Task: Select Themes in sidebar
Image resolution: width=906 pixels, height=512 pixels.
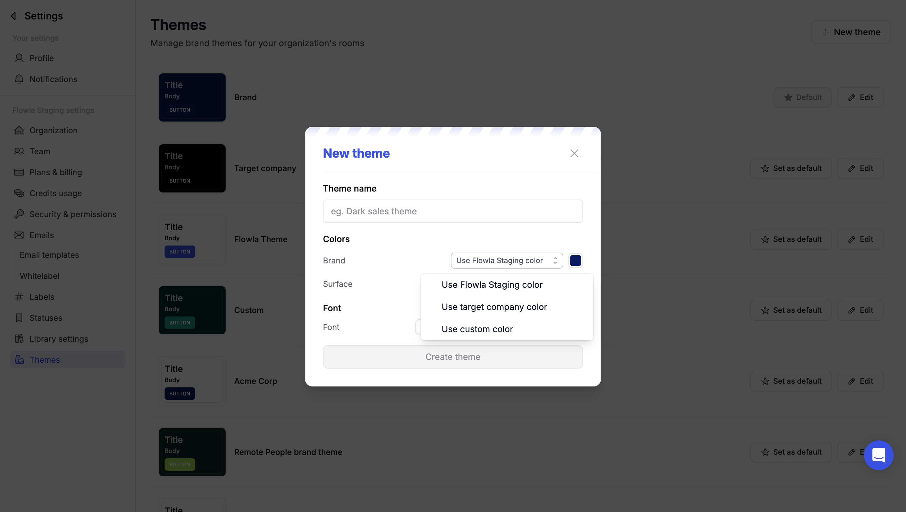Action: pos(67,360)
